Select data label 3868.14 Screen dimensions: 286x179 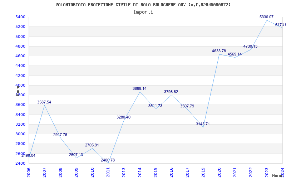[x=139, y=88]
